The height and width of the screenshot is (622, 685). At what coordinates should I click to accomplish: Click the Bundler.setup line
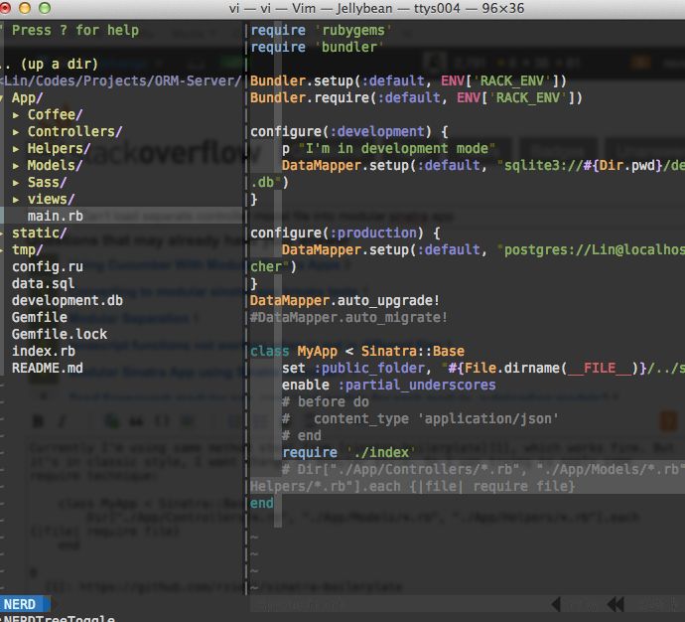point(408,80)
